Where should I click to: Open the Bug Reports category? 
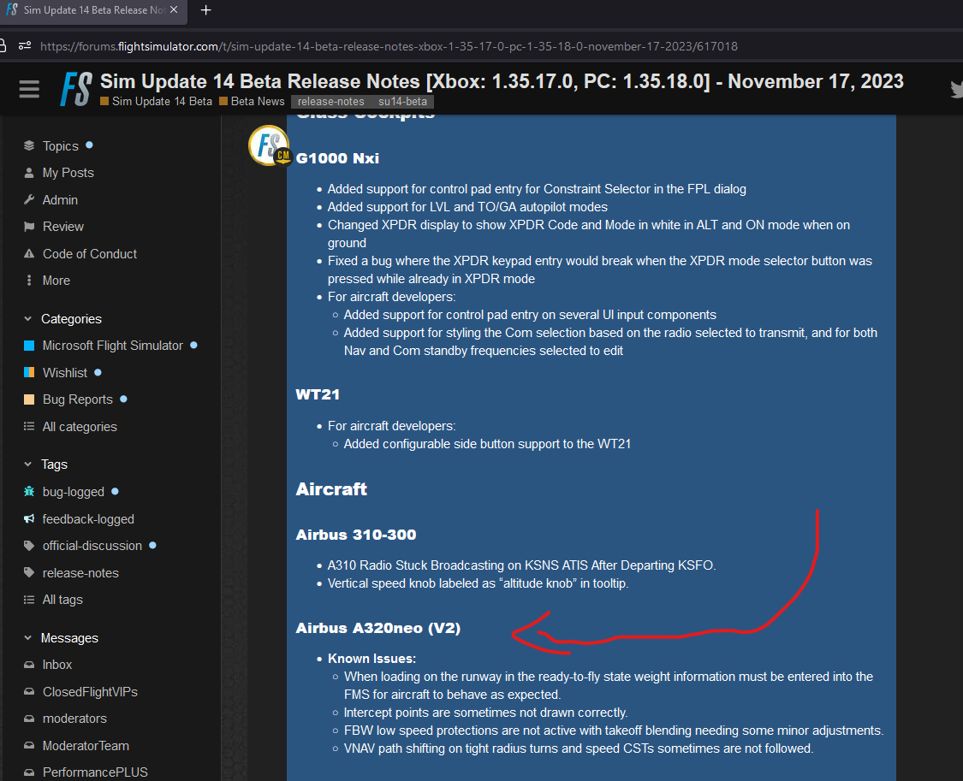pos(77,399)
